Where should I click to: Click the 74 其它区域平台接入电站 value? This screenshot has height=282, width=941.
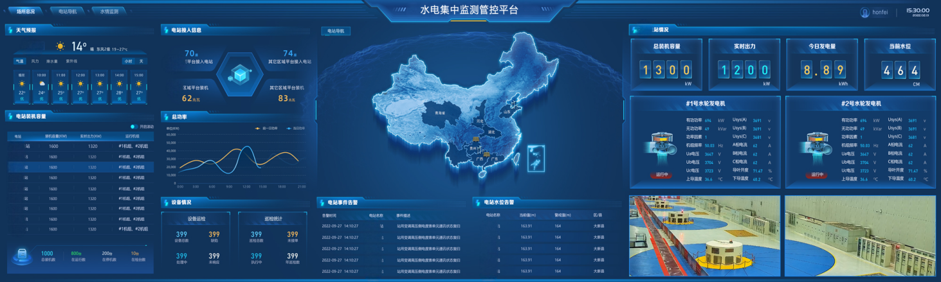[289, 53]
